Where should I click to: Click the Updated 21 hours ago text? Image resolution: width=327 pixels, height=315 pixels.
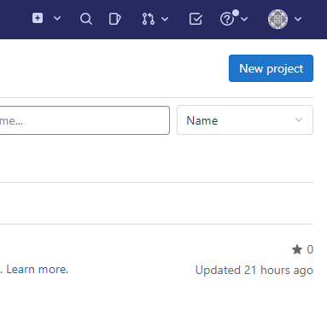(254, 270)
